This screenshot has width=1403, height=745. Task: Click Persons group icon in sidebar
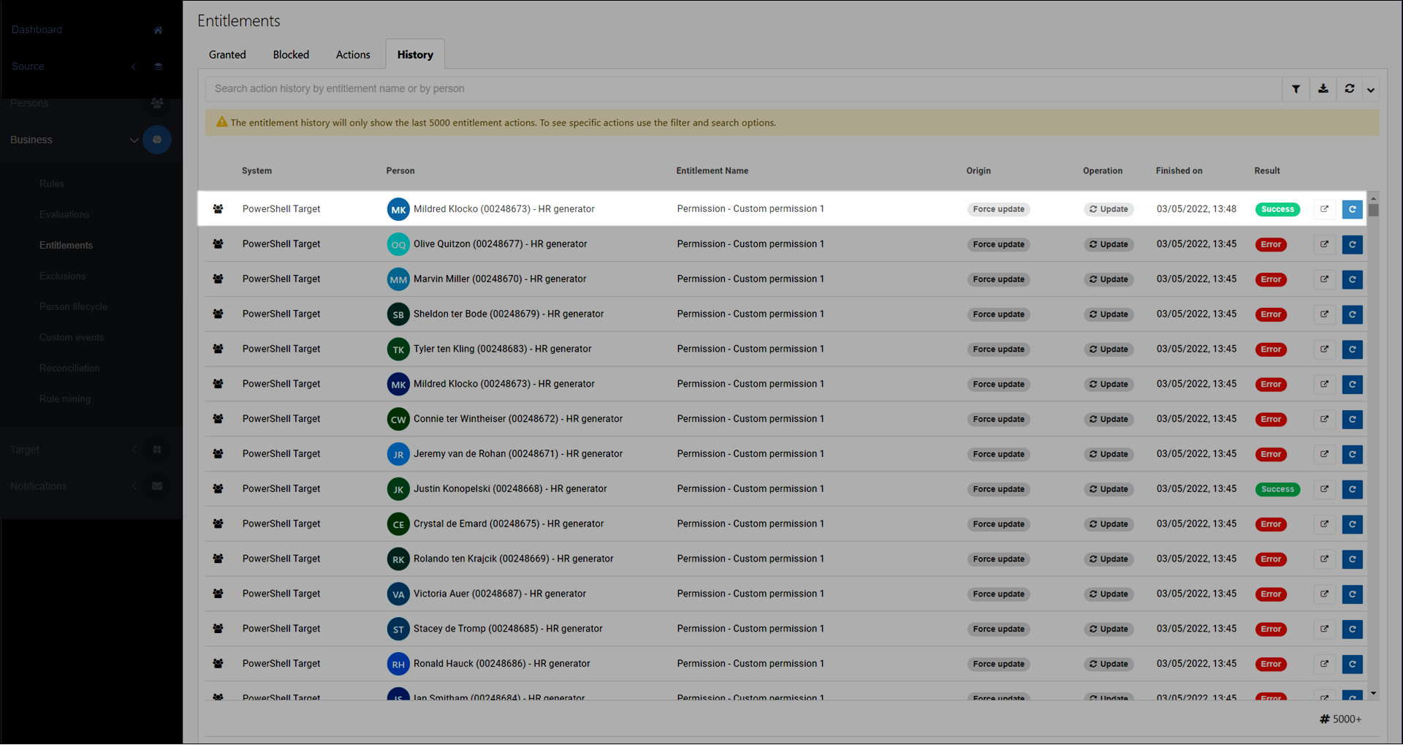pos(157,103)
